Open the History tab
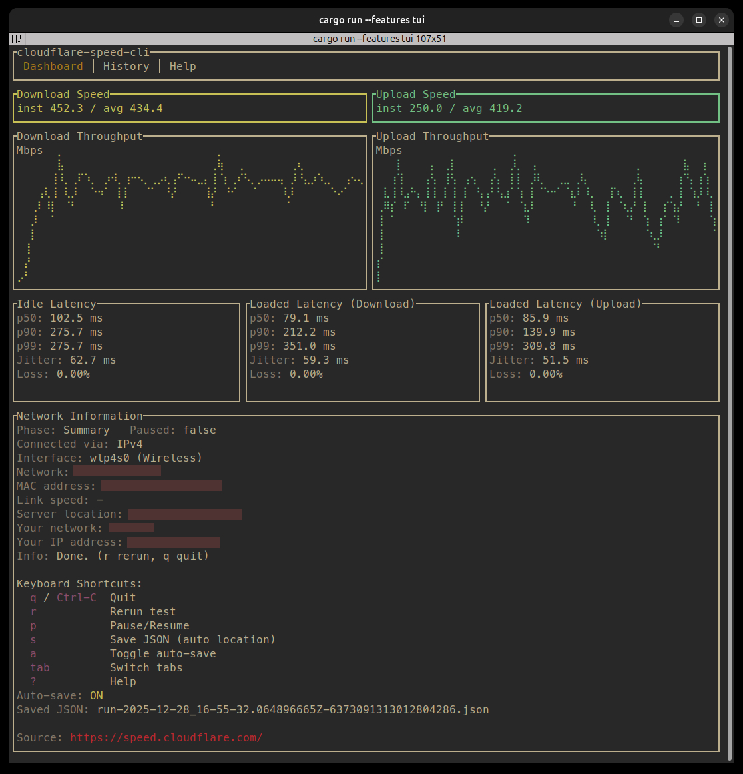743x774 pixels. pyautogui.click(x=126, y=66)
